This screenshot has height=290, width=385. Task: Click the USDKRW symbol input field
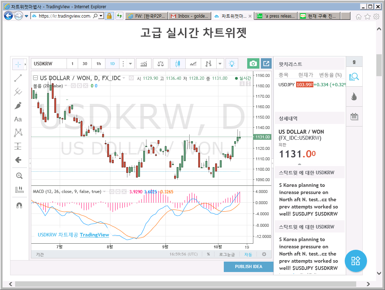49,64
